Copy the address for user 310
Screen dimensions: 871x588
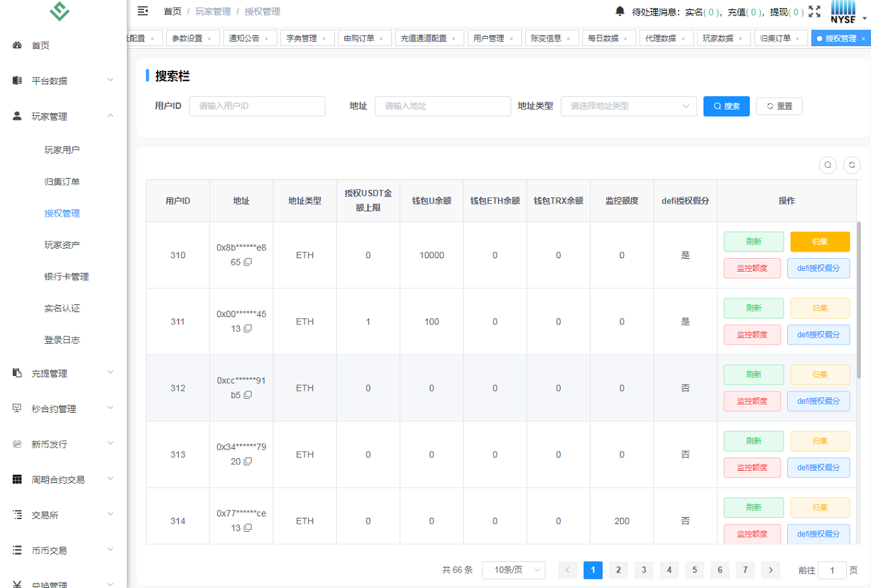coord(248,262)
